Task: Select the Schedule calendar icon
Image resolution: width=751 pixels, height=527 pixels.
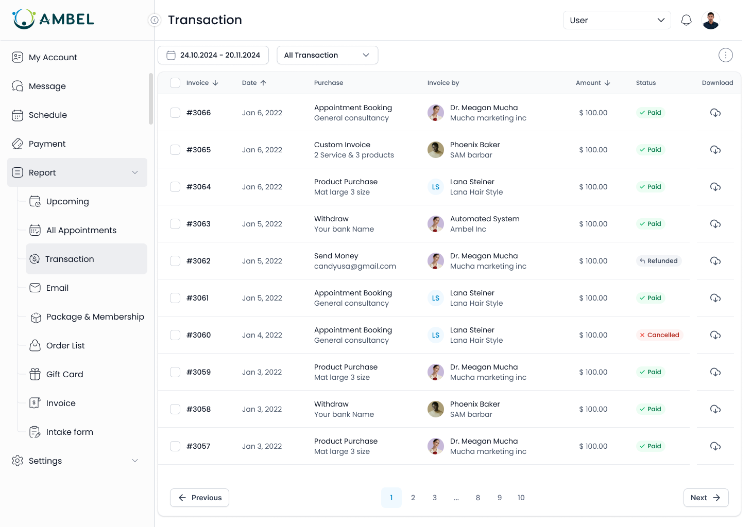Action: click(x=17, y=115)
